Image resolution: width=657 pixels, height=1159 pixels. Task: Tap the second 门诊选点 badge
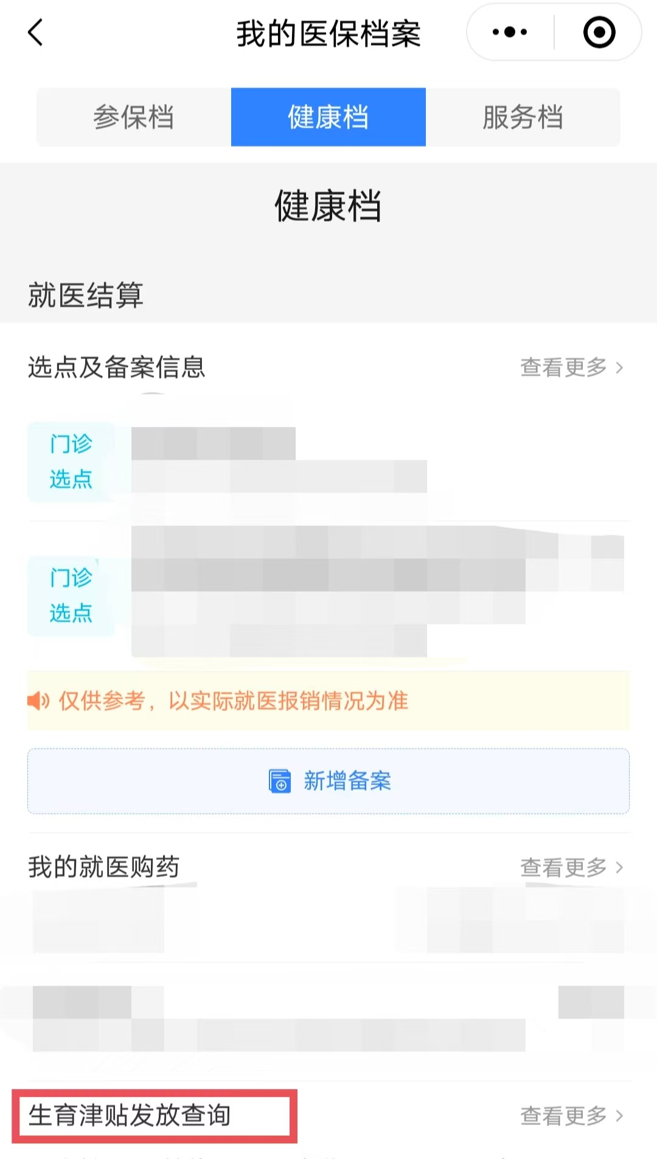point(71,595)
